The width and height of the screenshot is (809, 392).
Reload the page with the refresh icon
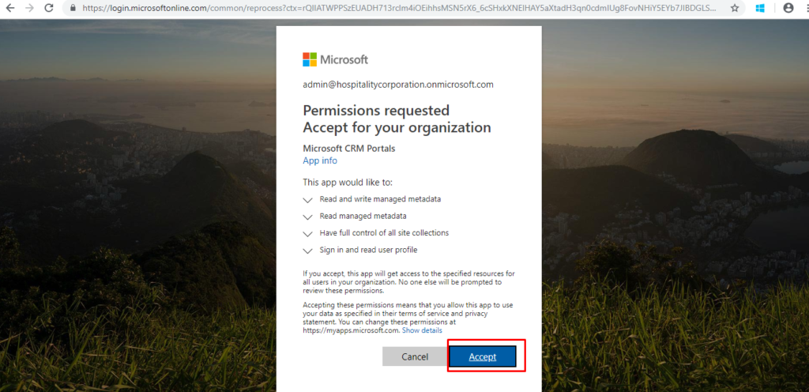[49, 8]
